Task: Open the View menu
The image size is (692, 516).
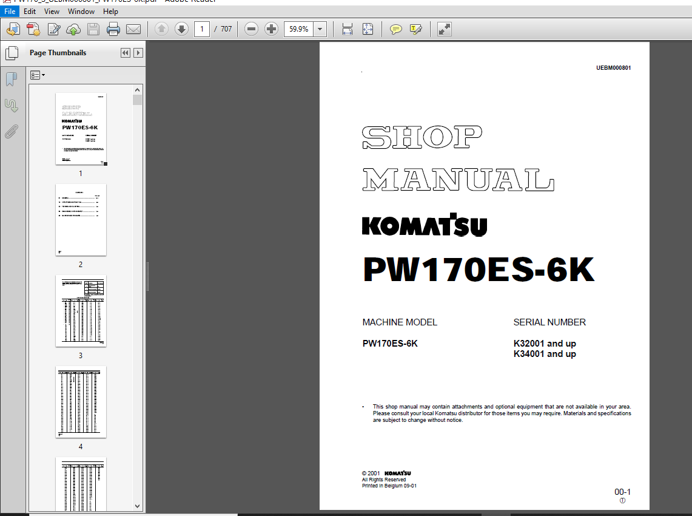Action: point(52,12)
